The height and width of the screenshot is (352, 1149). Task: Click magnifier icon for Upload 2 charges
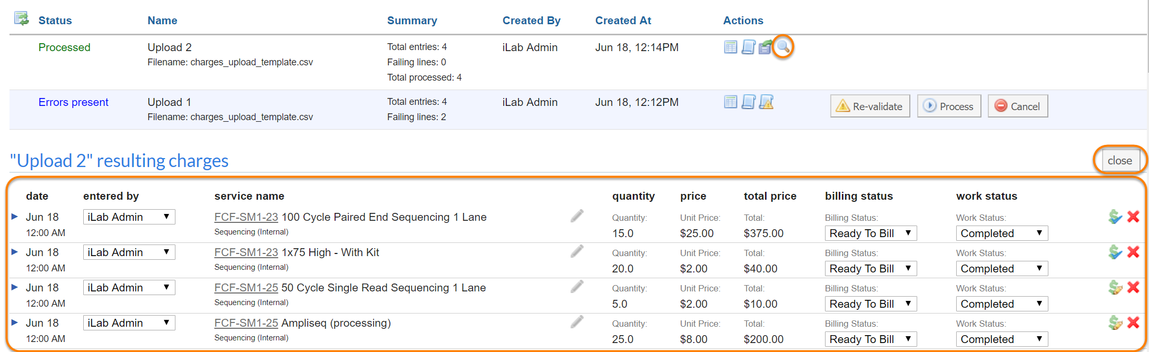tap(783, 47)
